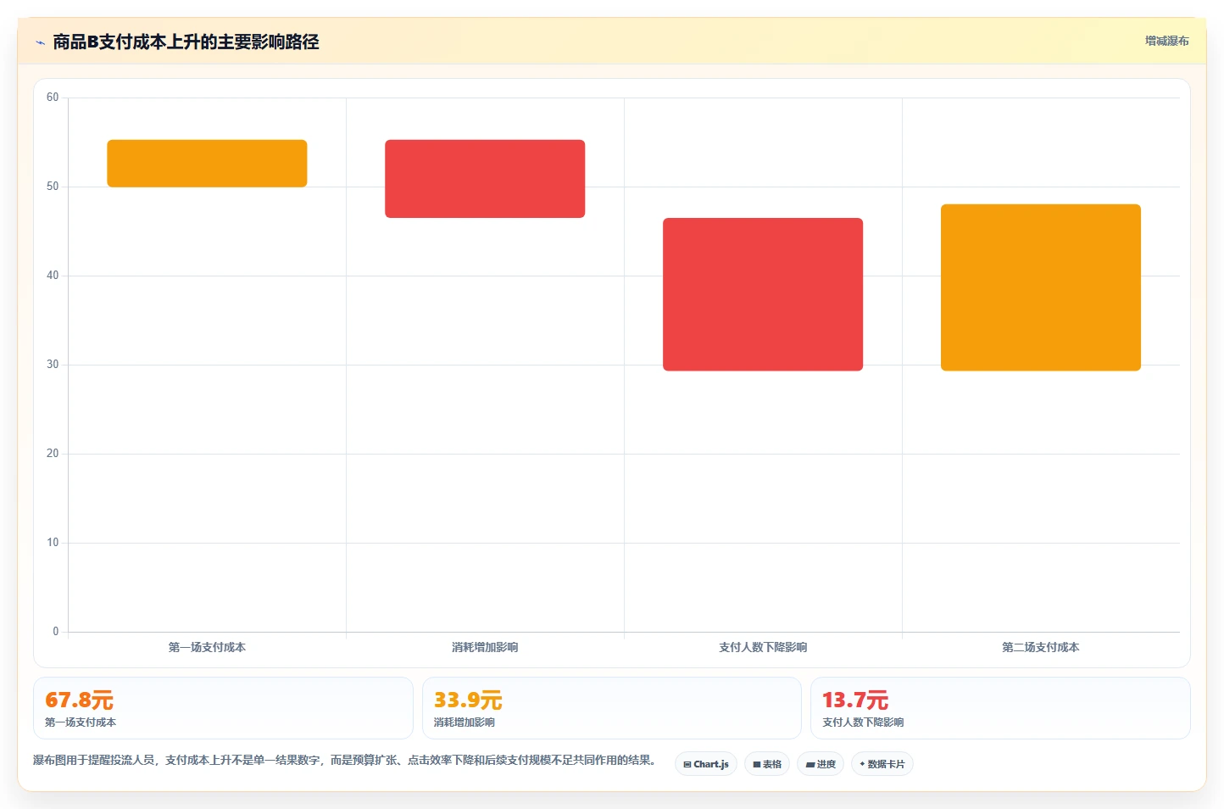This screenshot has height=809, width=1224.
Task: Click the y-axis value 60
Action: (53, 98)
